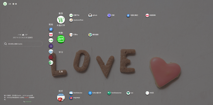Click the green W avatar at top left
213x105 pixels.
click(x=5, y=4)
